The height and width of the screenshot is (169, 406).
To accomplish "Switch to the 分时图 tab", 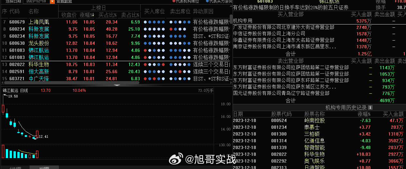I will point(15,168).
